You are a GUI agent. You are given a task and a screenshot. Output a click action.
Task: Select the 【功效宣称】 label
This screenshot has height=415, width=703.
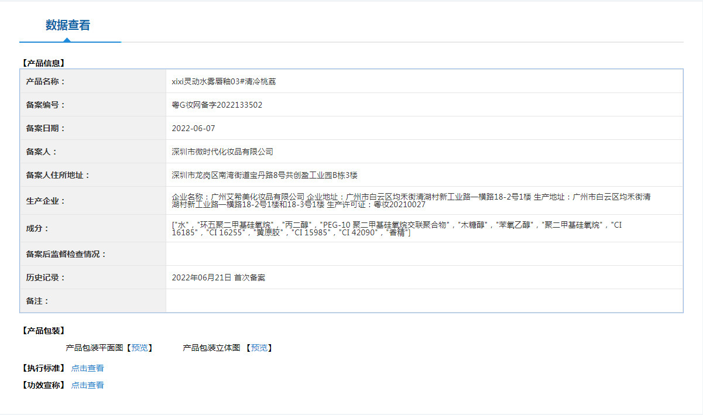pyautogui.click(x=43, y=385)
